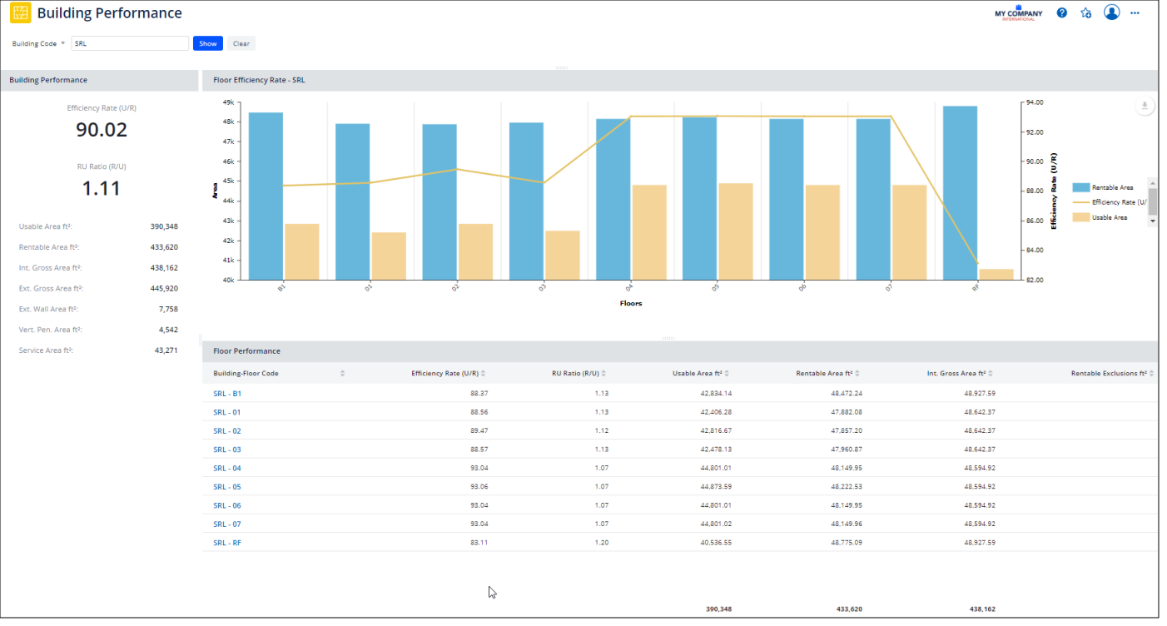The height and width of the screenshot is (626, 1167).
Task: Click the Building-Floor Code sort chevron
Action: click(x=342, y=373)
